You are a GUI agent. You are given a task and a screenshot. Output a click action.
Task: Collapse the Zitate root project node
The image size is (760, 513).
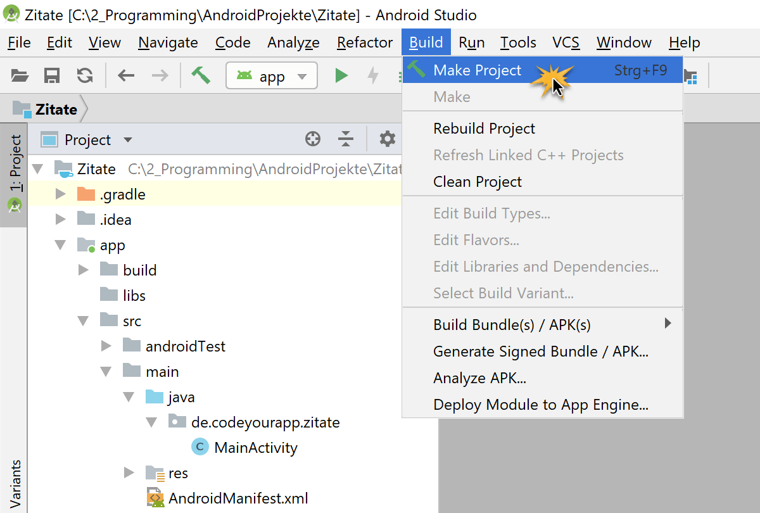tap(38, 169)
